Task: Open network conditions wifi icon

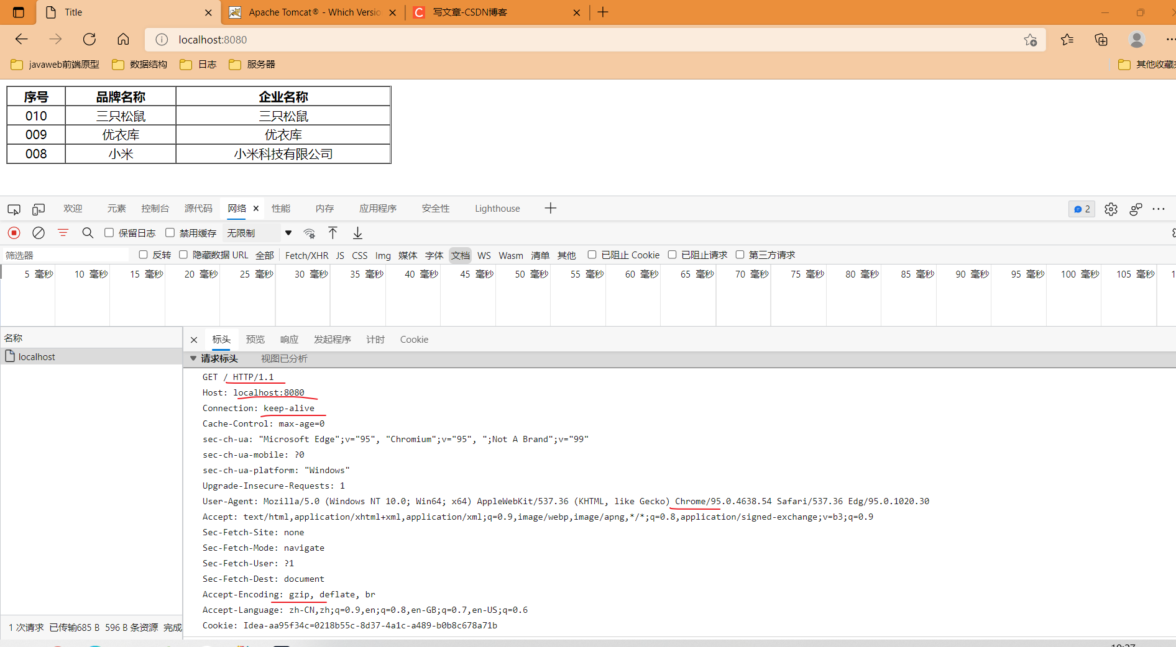Action: click(309, 233)
